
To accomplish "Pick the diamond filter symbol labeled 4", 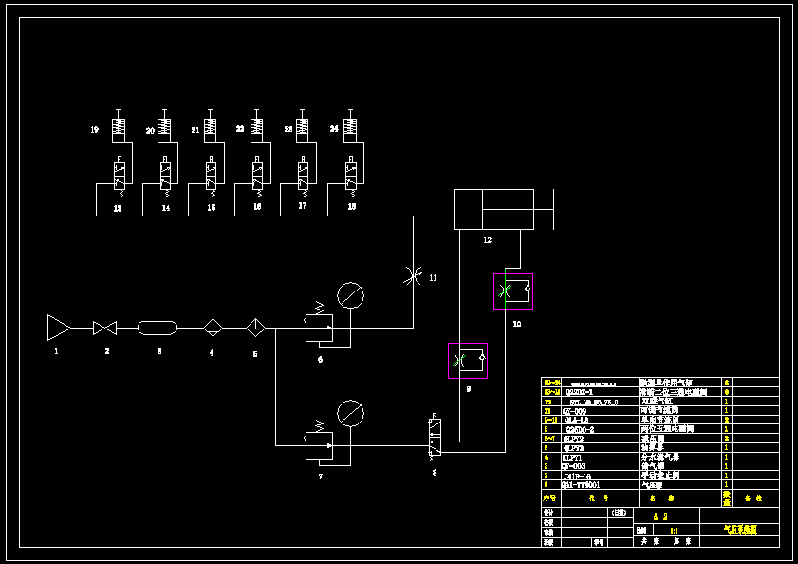I will point(213,328).
